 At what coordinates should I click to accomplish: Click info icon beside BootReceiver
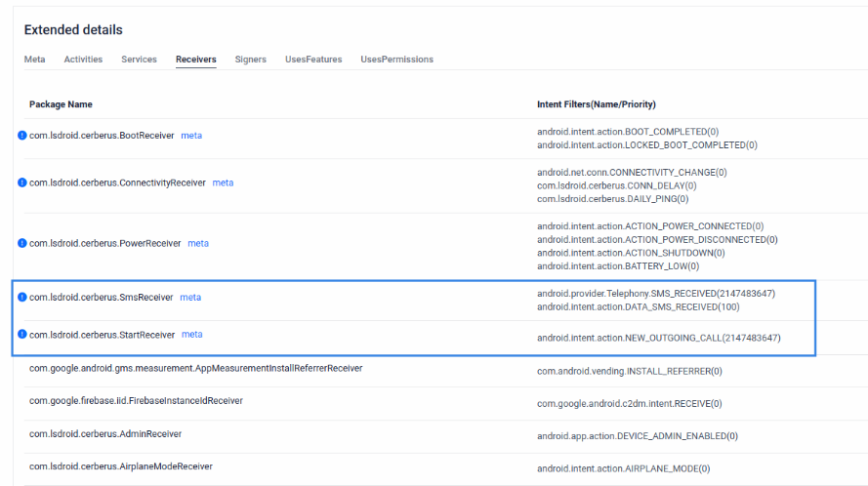(22, 136)
